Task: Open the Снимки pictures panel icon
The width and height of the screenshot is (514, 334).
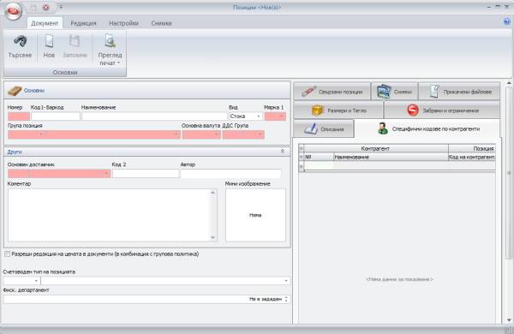Action: pos(384,92)
